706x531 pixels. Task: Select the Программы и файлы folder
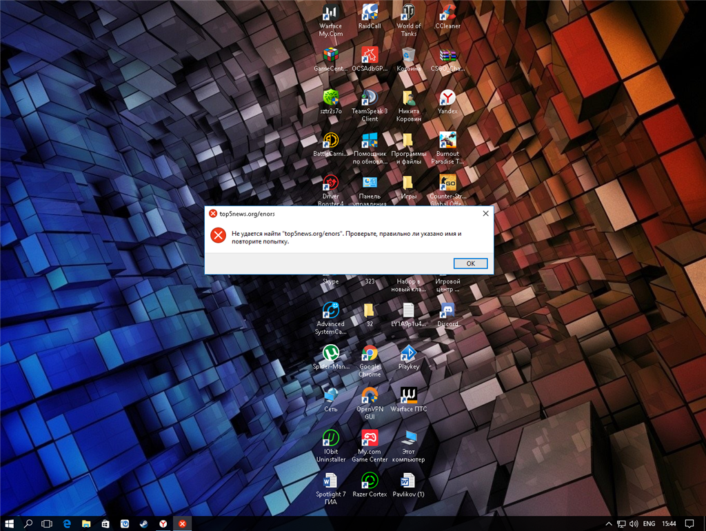pos(409,148)
